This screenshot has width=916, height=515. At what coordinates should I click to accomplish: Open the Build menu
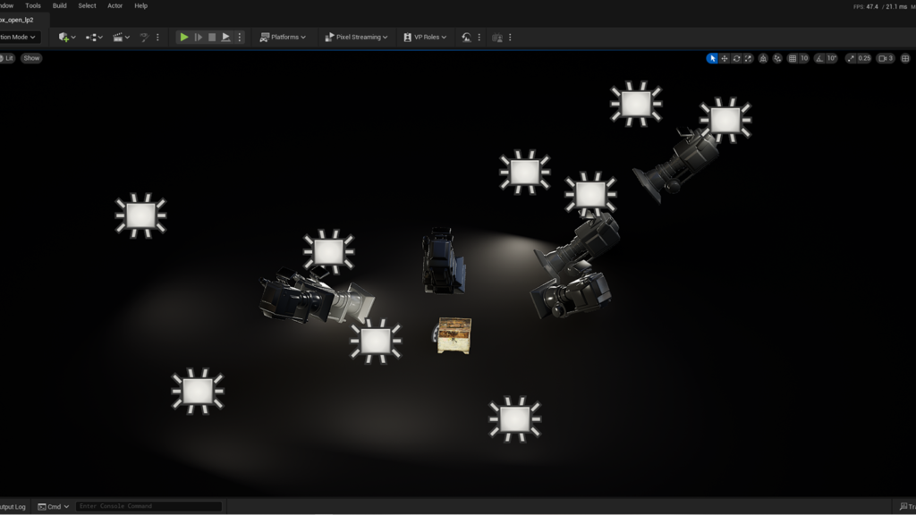(x=59, y=5)
